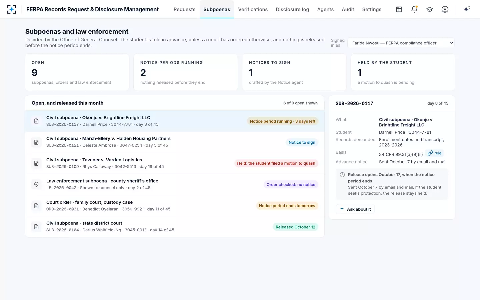The image size is (480, 300).
Task: Open the Disclosure log tab
Action: click(x=292, y=9)
